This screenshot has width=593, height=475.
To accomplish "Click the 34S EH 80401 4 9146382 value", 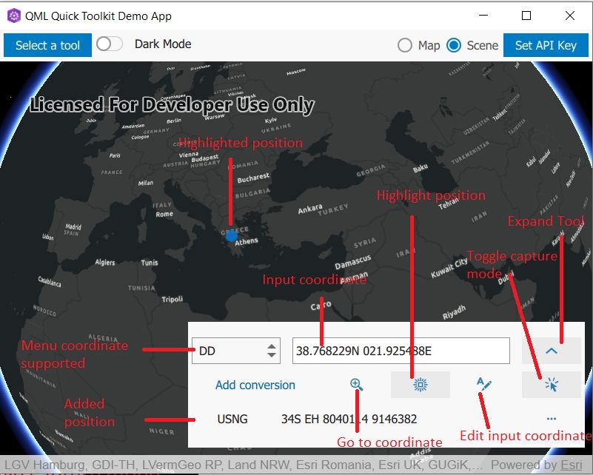I will click(349, 419).
